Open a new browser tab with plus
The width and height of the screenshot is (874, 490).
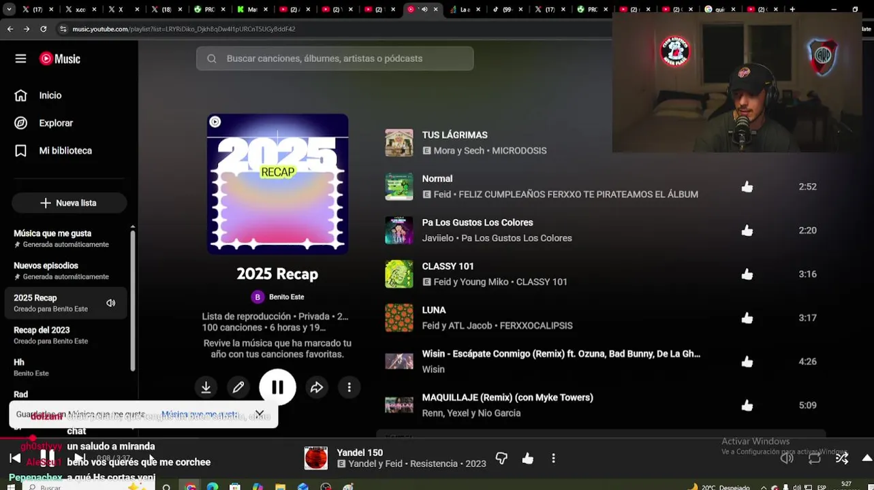[792, 10]
